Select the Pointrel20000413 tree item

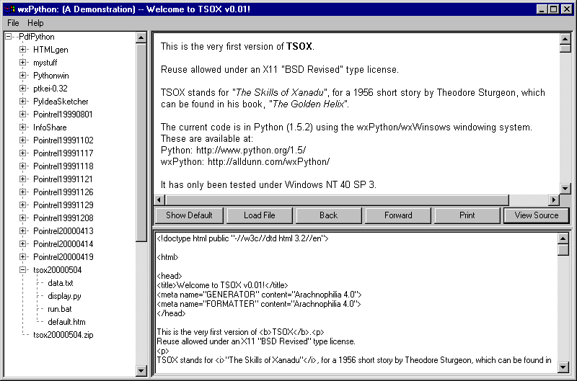[x=63, y=230]
